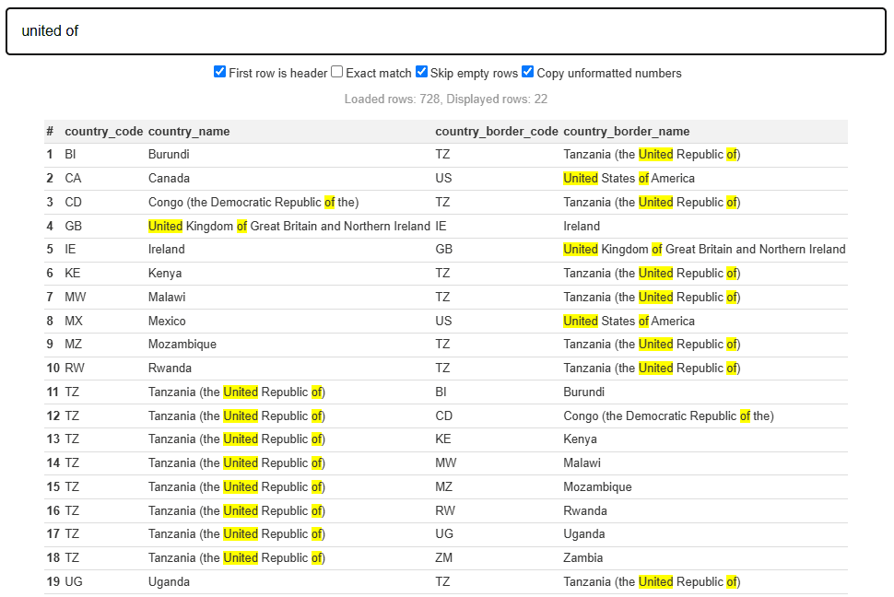Screen dimensions: 894x597
Task: Select the 'MW' border code in row 14
Action: (446, 463)
